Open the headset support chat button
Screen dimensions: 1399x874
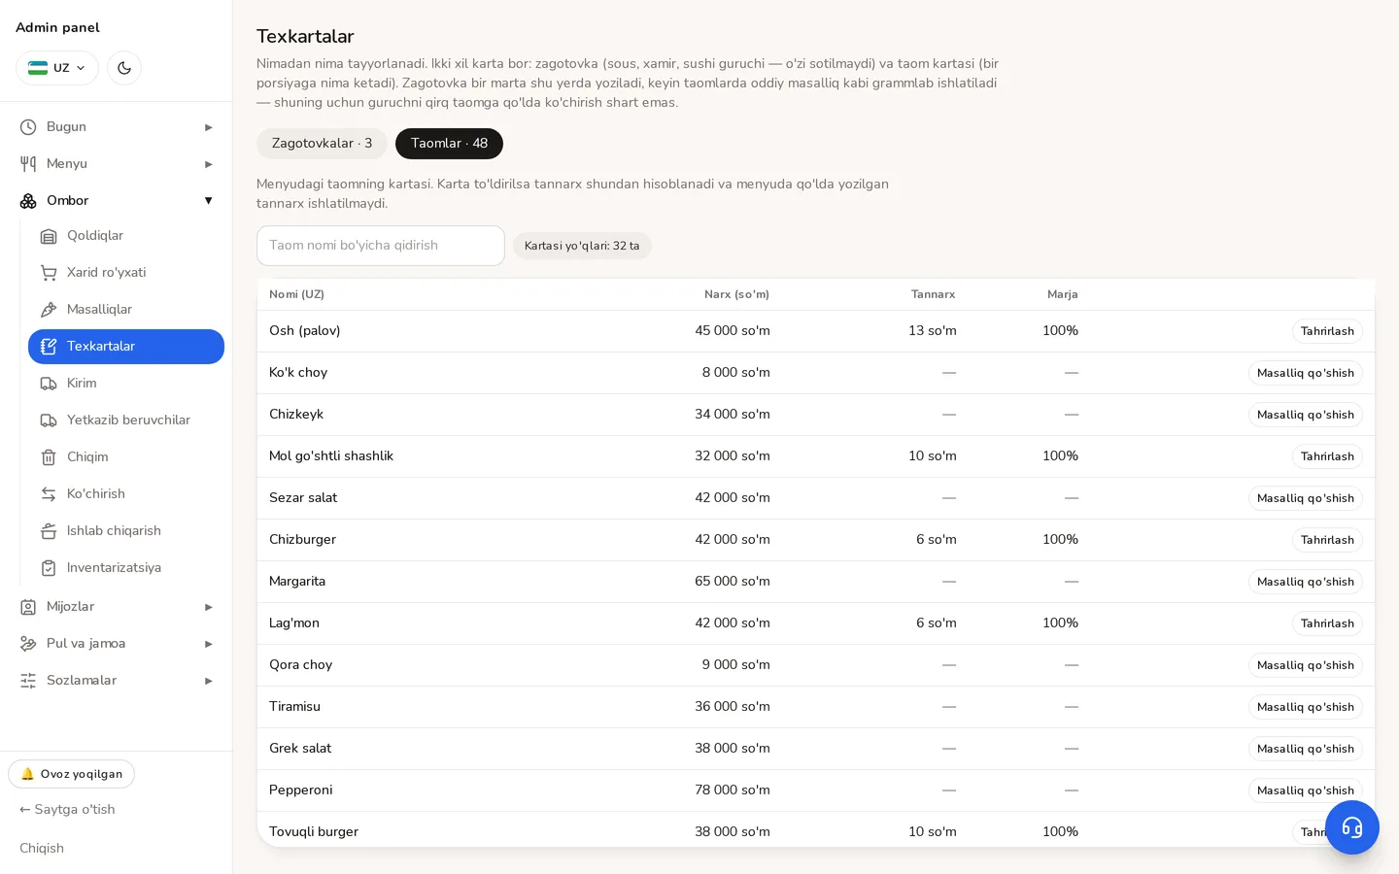(x=1351, y=827)
